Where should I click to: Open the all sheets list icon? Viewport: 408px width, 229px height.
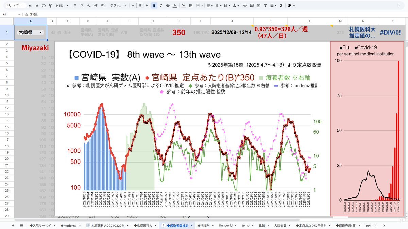point(21,225)
